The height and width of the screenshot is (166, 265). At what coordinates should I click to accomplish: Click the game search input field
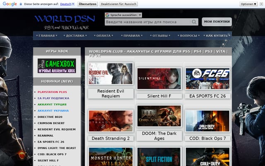(147, 22)
